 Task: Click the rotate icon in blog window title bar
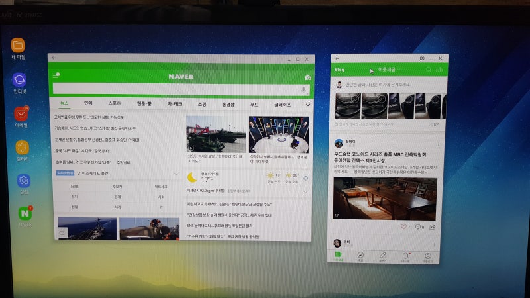point(422,58)
